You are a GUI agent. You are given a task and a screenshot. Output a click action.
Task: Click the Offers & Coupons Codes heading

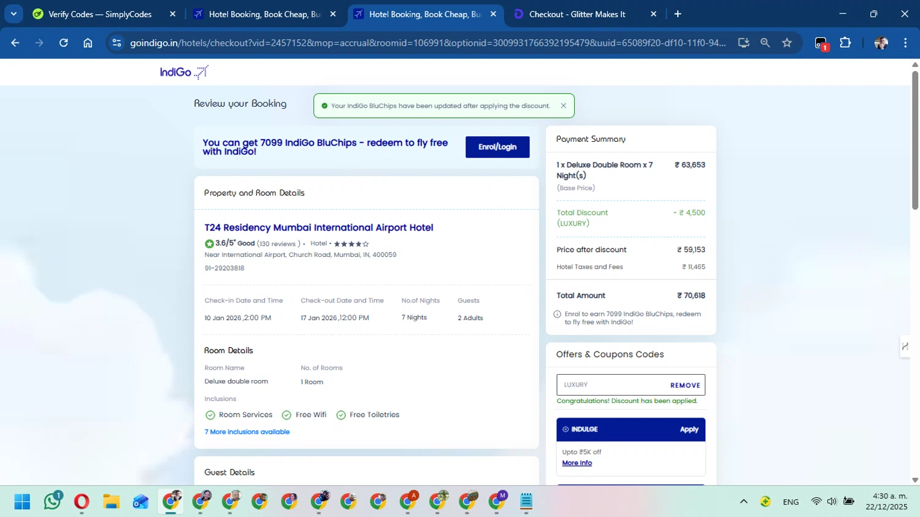point(610,354)
